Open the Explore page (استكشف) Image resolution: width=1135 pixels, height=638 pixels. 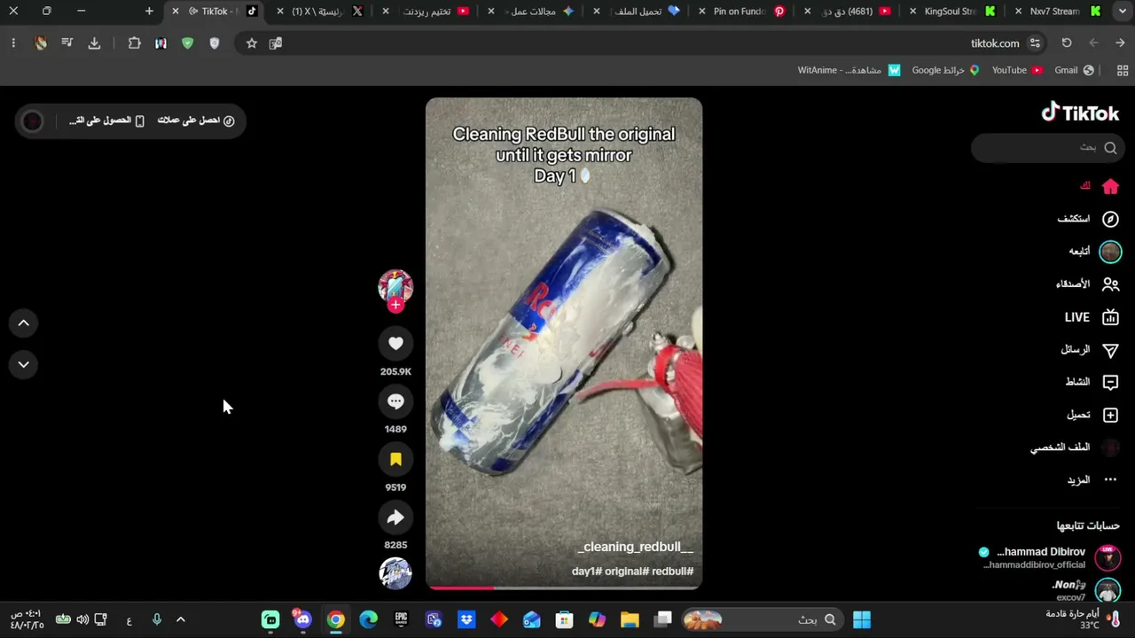[1088, 219]
